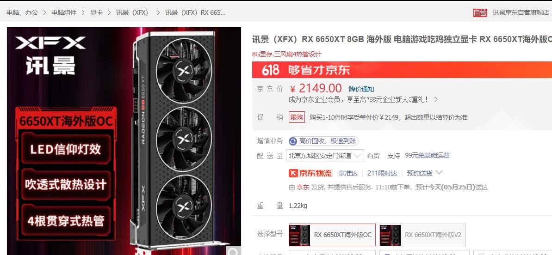552x255 pixels.
Task: Click the 京准达 delivery service link
Action: tap(348, 173)
